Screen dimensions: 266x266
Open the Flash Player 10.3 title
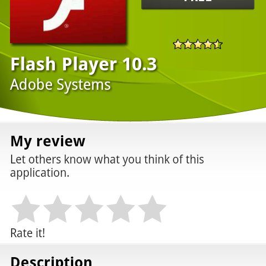84,64
